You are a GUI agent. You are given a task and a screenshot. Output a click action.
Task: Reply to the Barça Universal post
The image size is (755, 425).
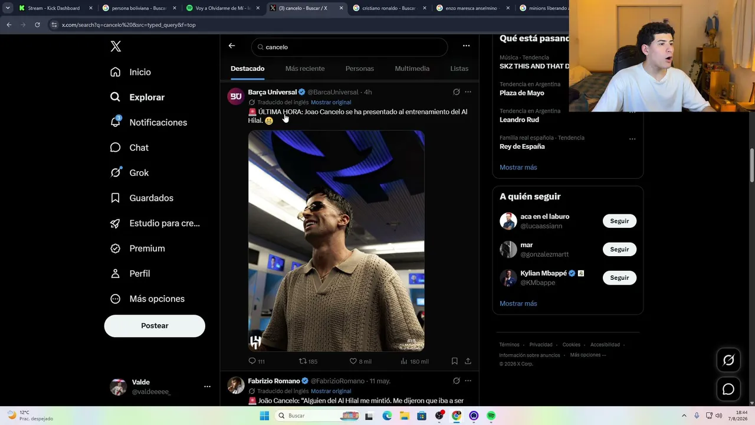tap(257, 361)
